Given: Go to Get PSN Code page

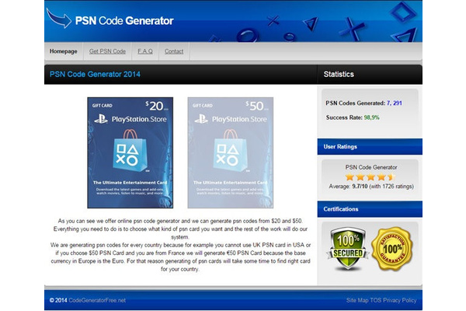Looking at the screenshot, I should click(107, 51).
